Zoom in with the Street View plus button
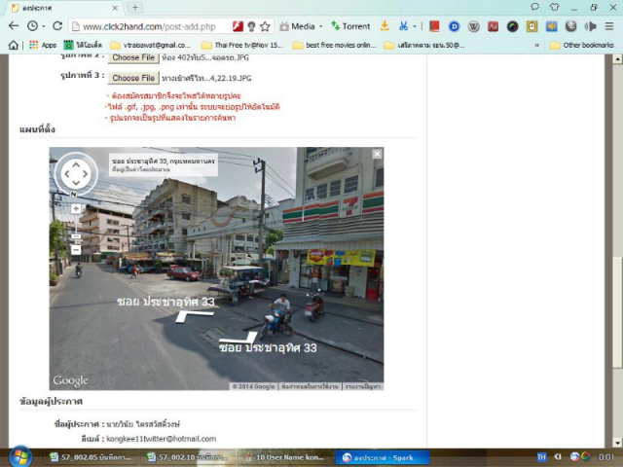Image resolution: width=623 pixels, height=467 pixels. tap(76, 208)
